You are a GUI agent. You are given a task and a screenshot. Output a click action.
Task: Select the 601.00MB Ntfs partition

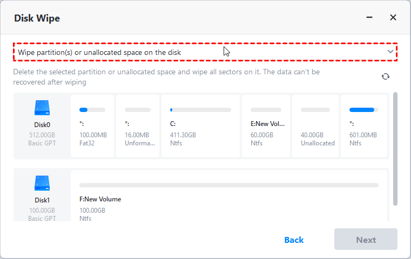[365, 127]
